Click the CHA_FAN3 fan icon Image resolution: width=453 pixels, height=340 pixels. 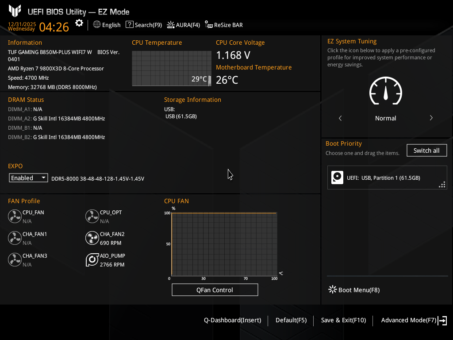pos(15,260)
